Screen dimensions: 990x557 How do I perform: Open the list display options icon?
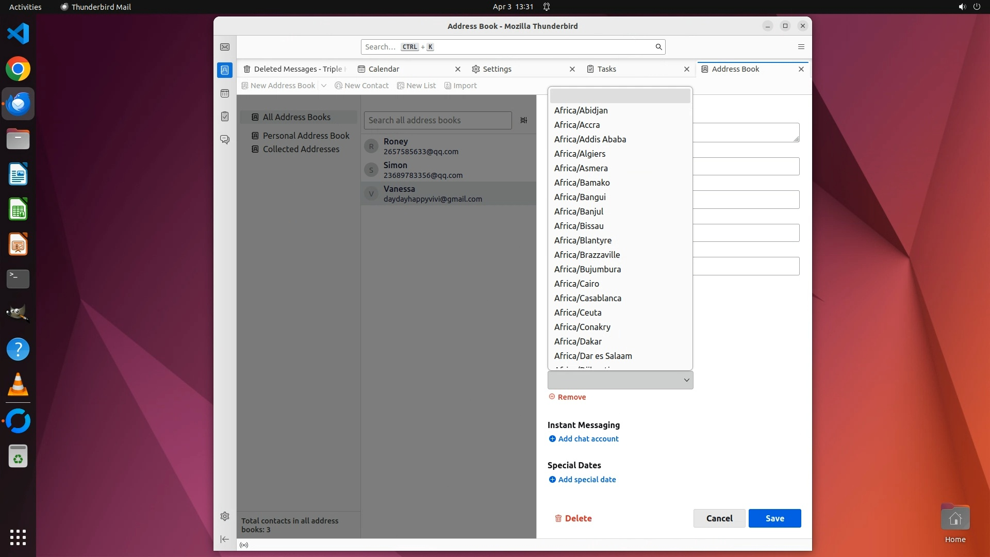pyautogui.click(x=523, y=120)
